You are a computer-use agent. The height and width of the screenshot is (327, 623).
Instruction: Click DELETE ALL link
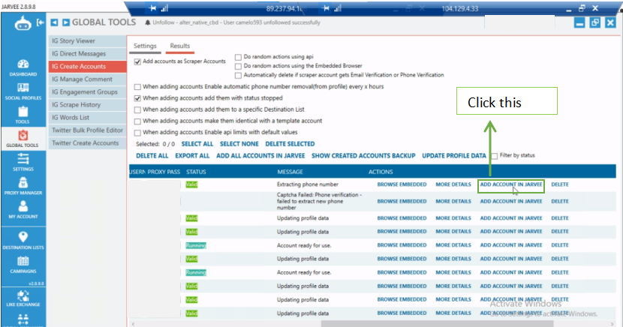tap(152, 156)
